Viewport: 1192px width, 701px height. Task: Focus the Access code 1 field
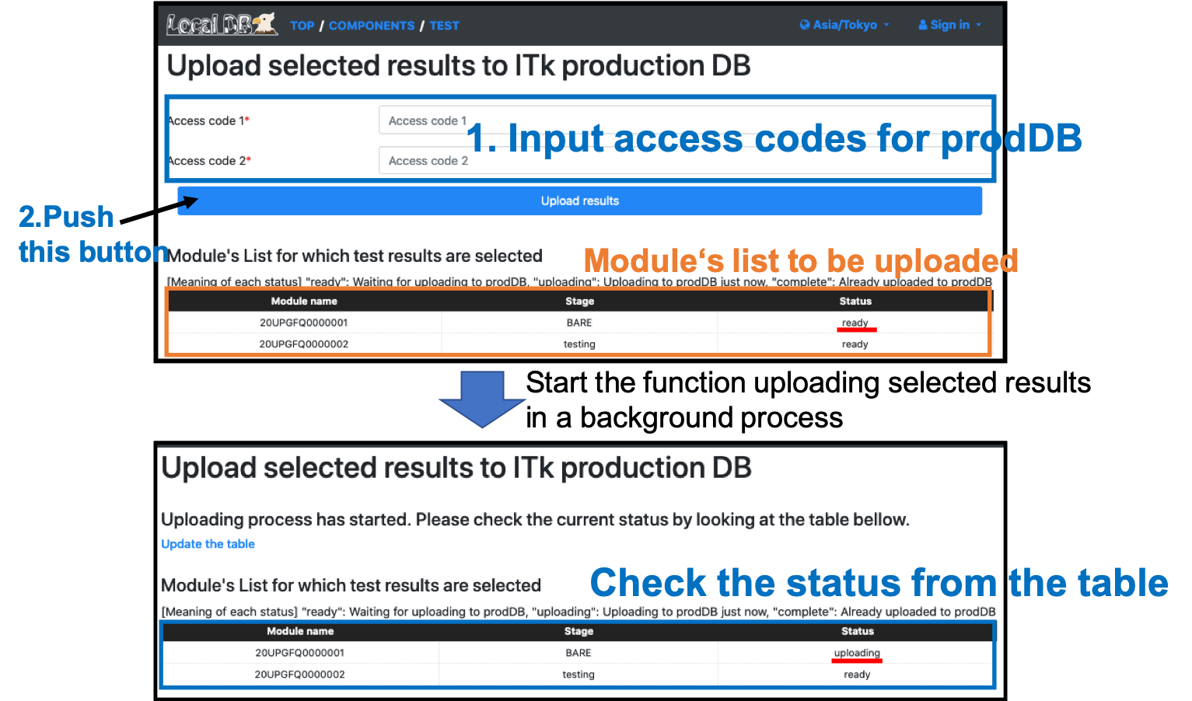(685, 120)
